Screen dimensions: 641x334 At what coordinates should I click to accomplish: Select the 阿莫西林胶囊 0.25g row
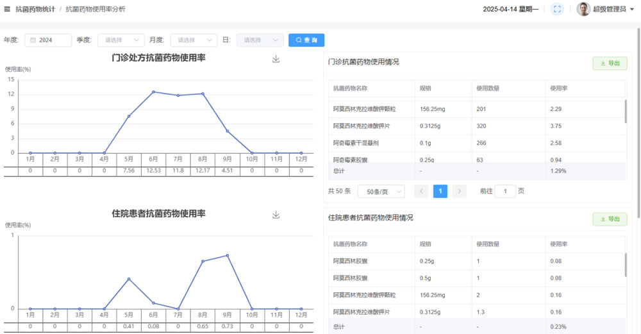477,261
